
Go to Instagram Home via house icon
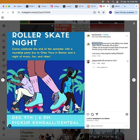point(4,35)
